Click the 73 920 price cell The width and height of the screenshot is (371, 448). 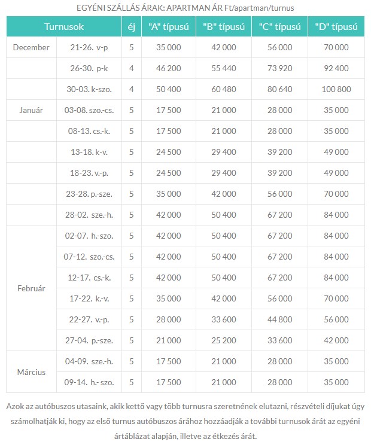pyautogui.click(x=279, y=69)
